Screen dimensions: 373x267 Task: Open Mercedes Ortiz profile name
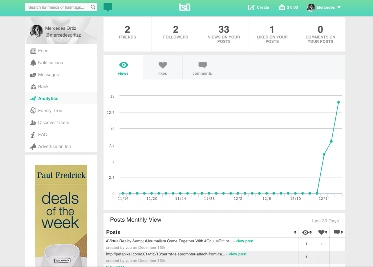coord(61,28)
